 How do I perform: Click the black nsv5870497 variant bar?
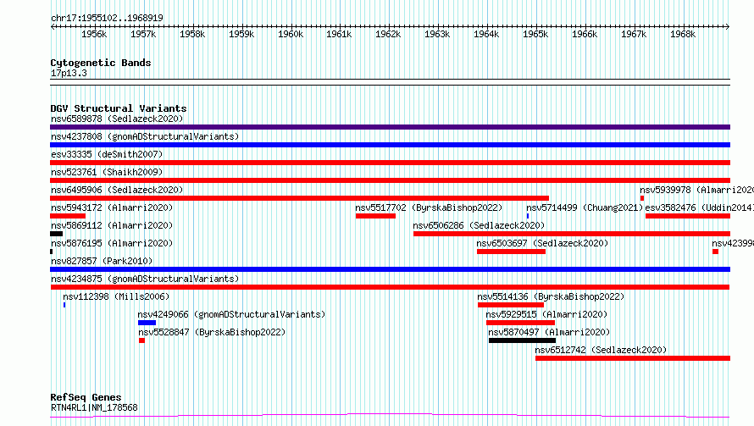pos(522,340)
